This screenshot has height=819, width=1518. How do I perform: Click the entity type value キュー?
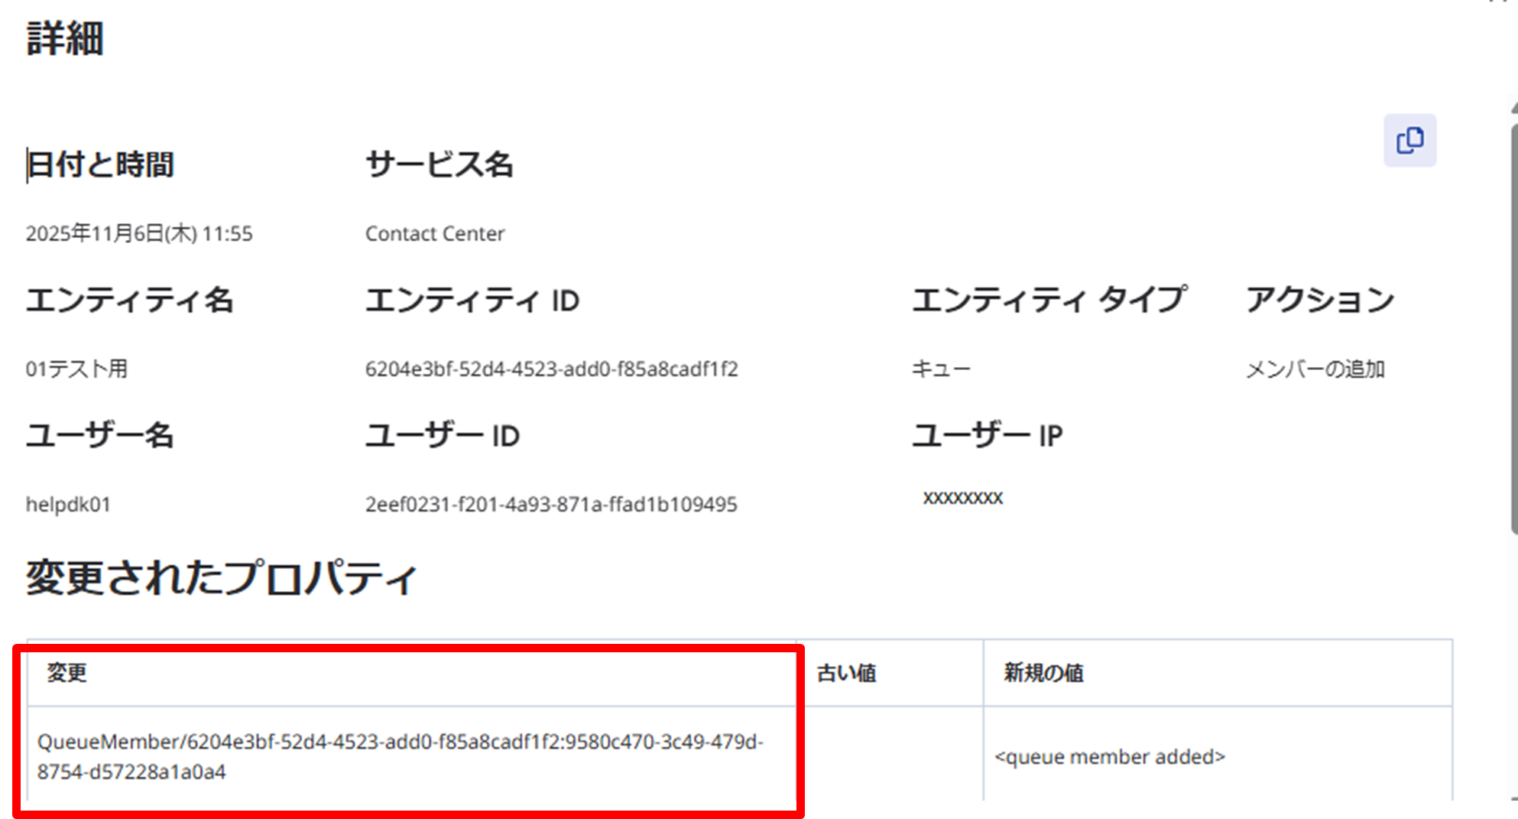tap(940, 369)
